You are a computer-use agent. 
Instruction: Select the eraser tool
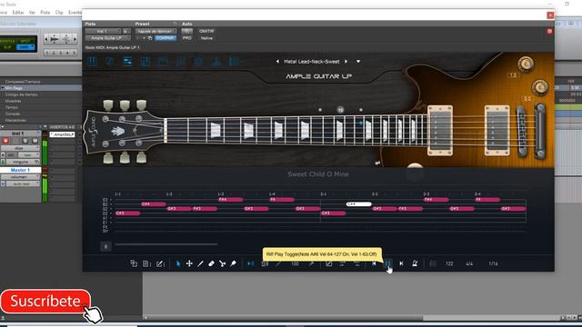(211, 263)
